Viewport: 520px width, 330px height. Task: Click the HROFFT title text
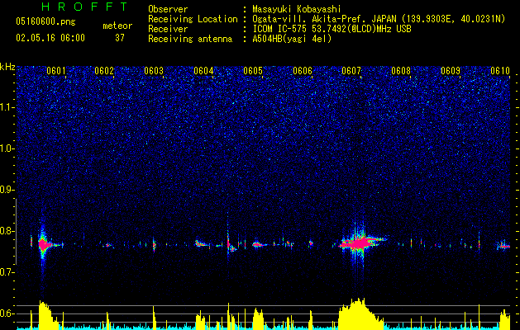85,7
